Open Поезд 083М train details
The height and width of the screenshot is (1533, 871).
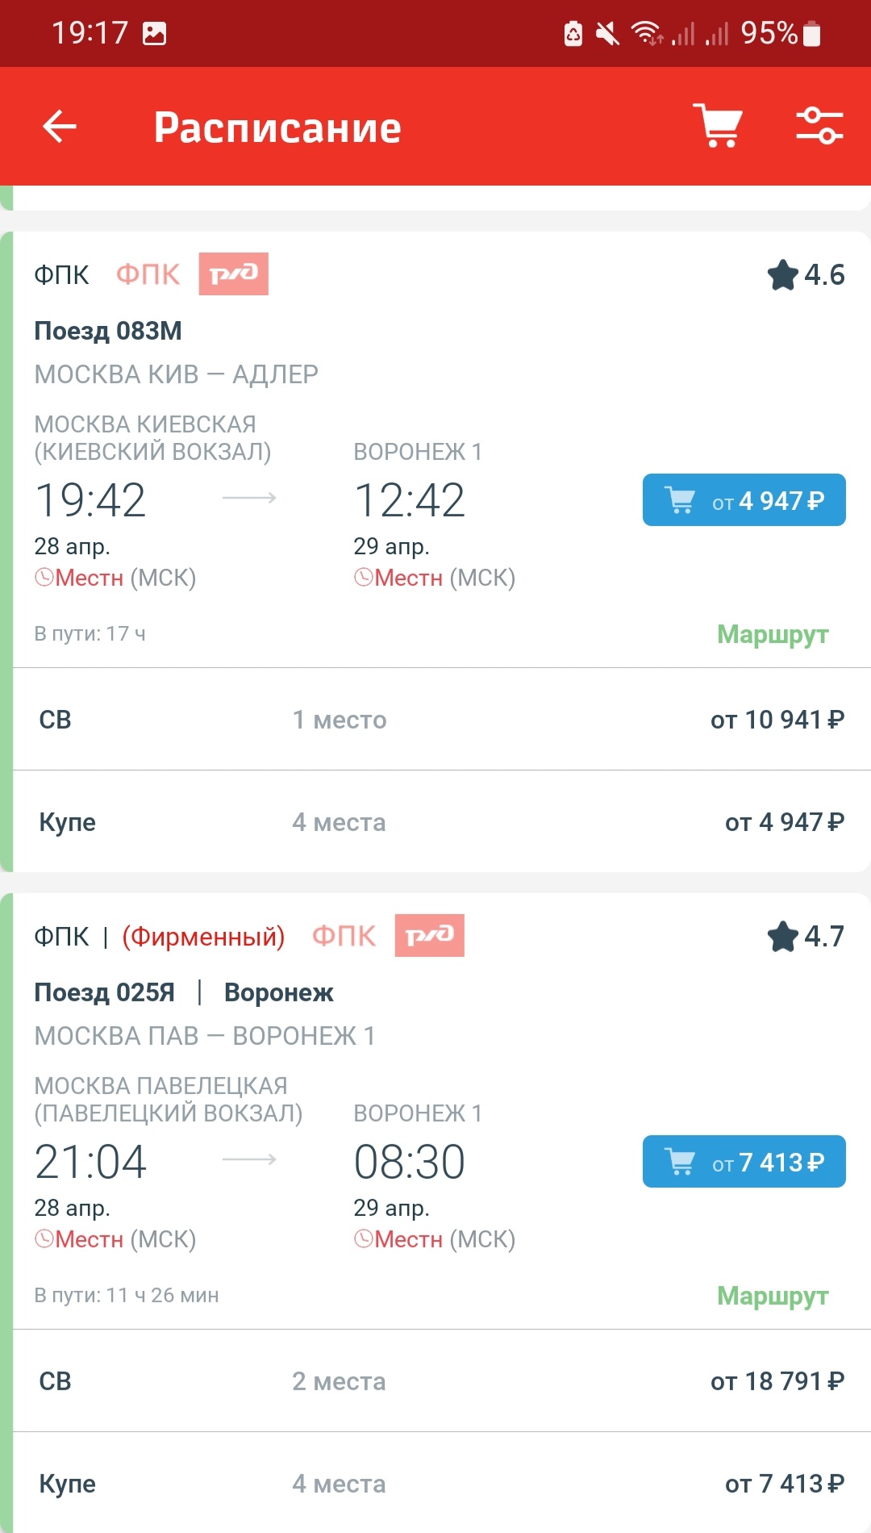pyautogui.click(x=108, y=331)
